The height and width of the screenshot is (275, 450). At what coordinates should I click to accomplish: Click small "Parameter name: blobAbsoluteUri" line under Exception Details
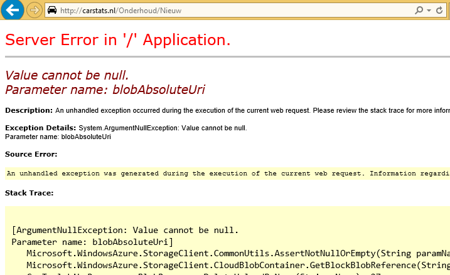pyautogui.click(x=58, y=137)
